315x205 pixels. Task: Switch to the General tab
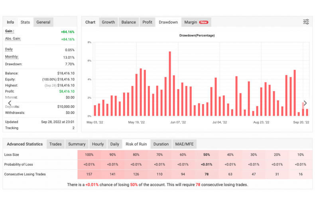click(43, 22)
